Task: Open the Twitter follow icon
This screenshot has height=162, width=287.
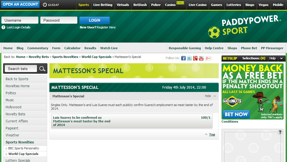Action: pyautogui.click(x=189, y=58)
